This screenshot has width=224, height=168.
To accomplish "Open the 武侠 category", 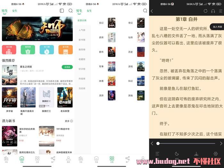I will (107, 37).
